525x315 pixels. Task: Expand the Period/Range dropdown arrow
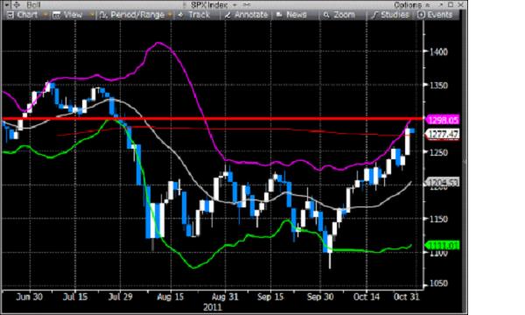pos(170,15)
